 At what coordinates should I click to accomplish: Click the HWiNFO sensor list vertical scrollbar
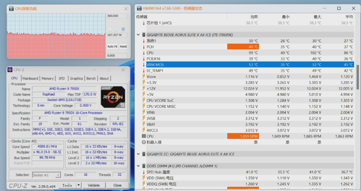[358, 77]
